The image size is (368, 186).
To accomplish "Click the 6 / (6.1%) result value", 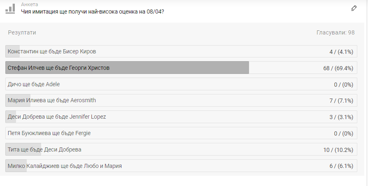I will (x=341, y=166).
